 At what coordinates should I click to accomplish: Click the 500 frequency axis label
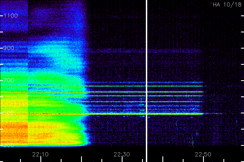9,113
